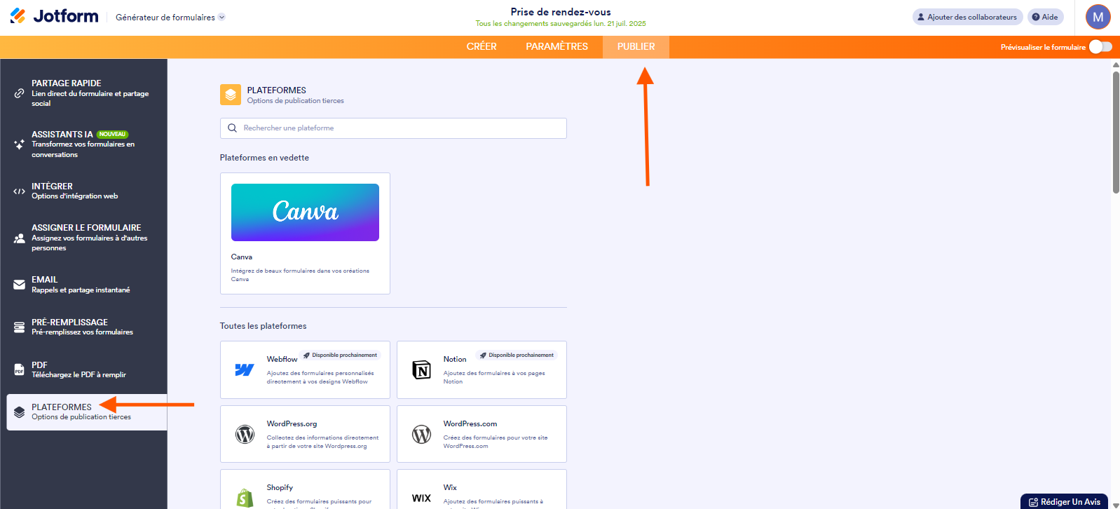Focus the Rechercher une plateforme search field
This screenshot has height=509, width=1120.
coord(393,128)
